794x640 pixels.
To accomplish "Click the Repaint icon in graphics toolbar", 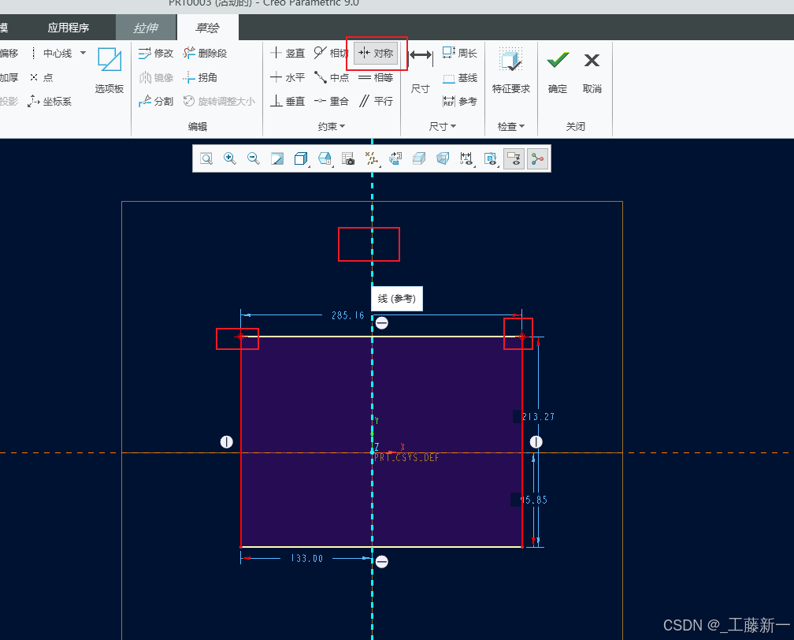I will point(277,158).
